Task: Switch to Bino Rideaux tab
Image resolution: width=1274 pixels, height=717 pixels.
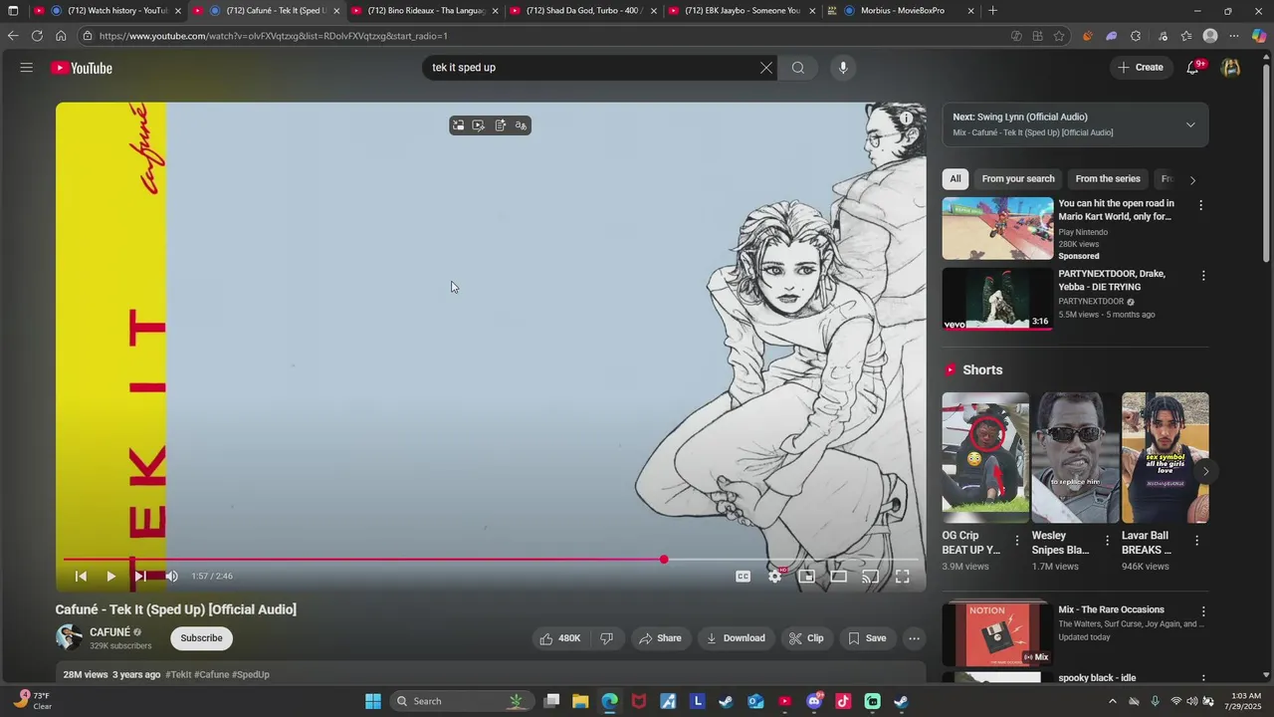Action: click(424, 11)
